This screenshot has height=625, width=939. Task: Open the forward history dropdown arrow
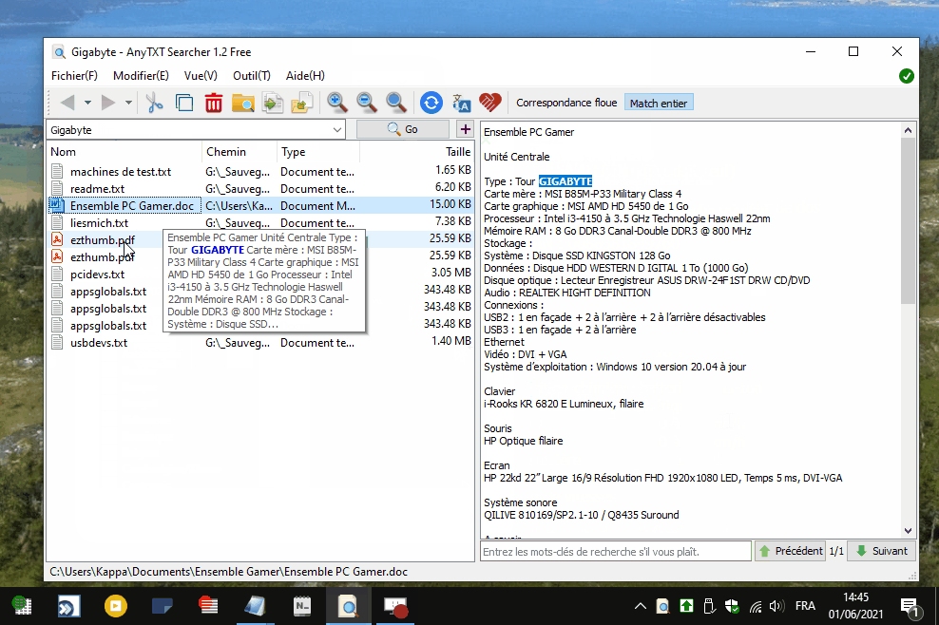click(128, 103)
